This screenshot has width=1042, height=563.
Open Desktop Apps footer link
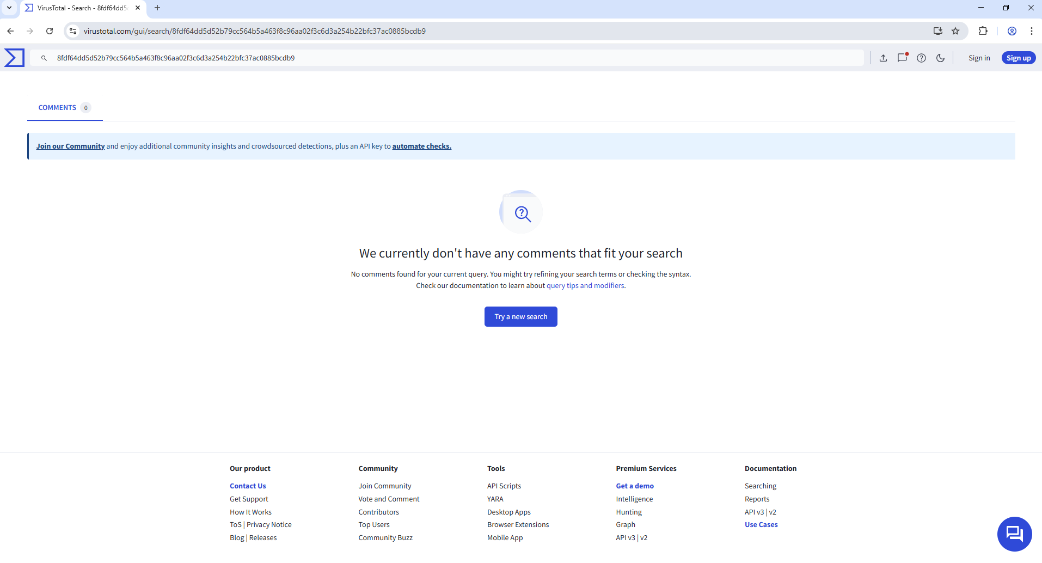point(509,512)
